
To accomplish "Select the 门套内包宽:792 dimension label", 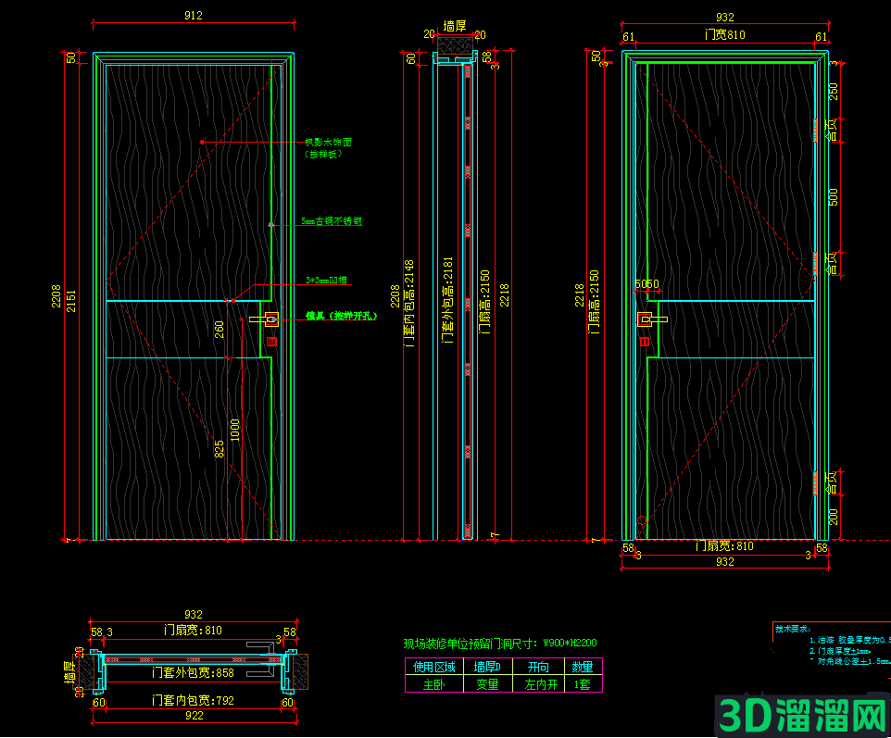I will 193,701.
